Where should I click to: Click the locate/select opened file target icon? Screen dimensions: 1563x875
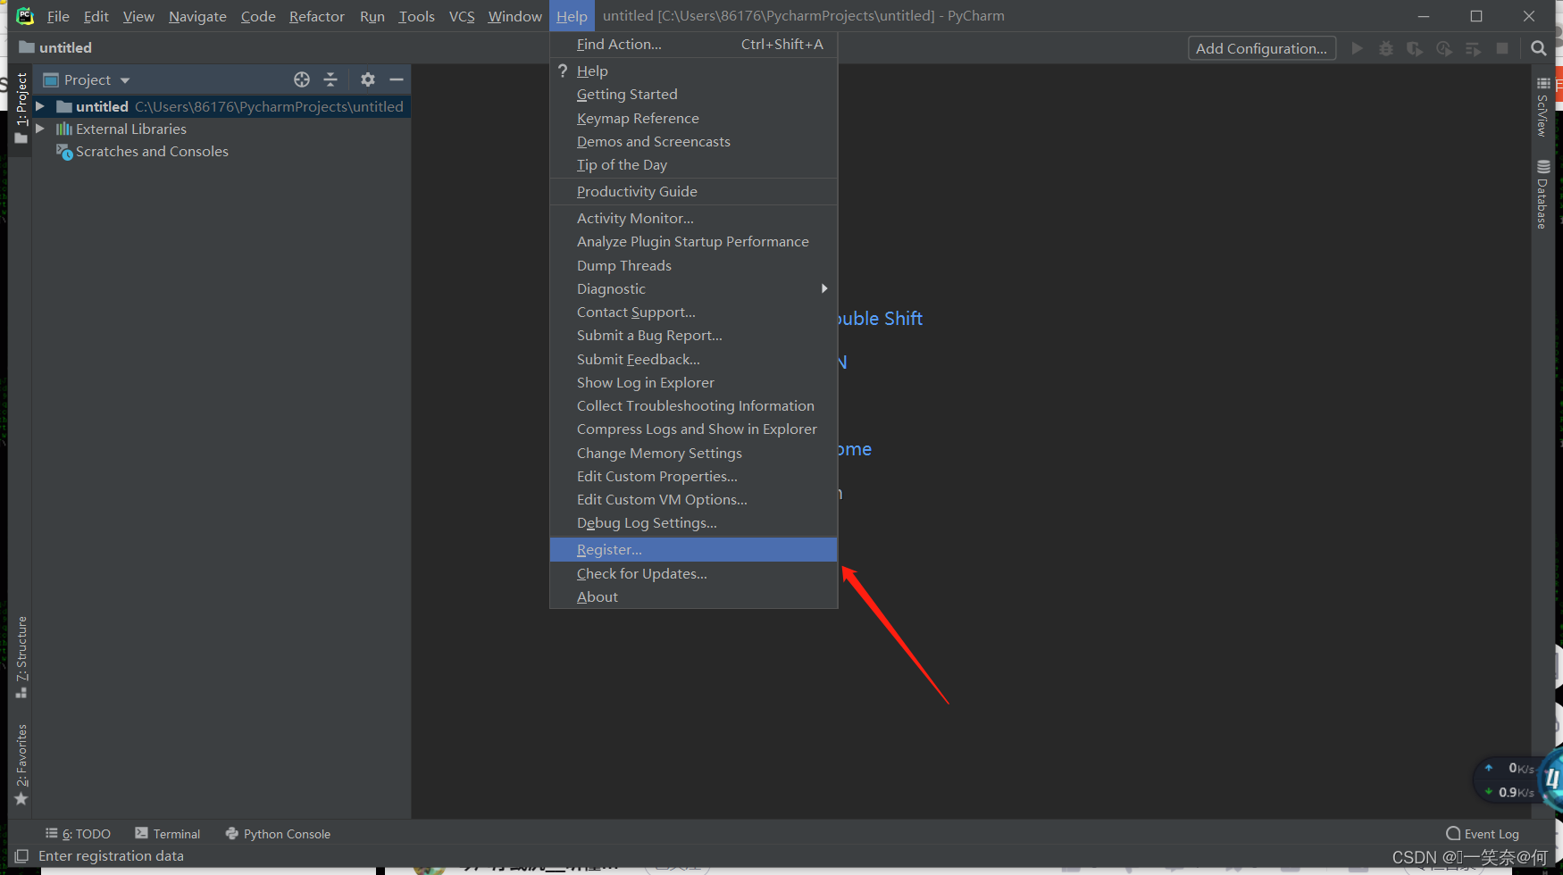[302, 79]
